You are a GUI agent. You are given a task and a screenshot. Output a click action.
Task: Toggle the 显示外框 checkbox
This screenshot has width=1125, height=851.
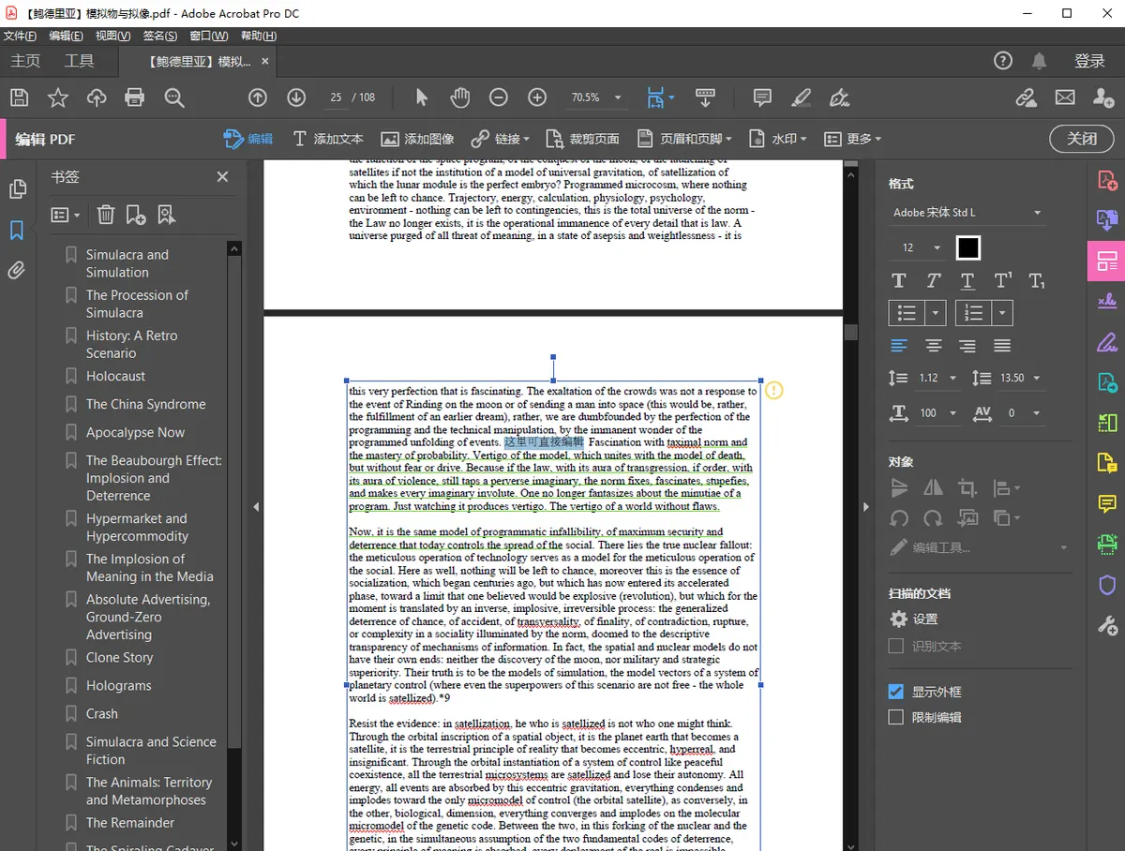tap(896, 692)
